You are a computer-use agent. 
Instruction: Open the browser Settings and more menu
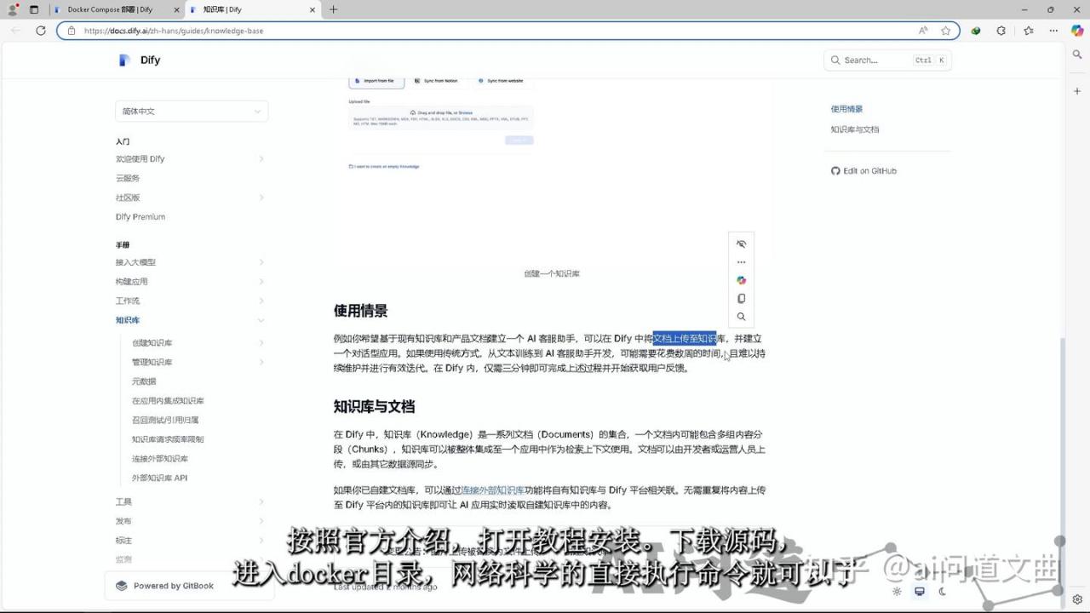[x=1053, y=31]
